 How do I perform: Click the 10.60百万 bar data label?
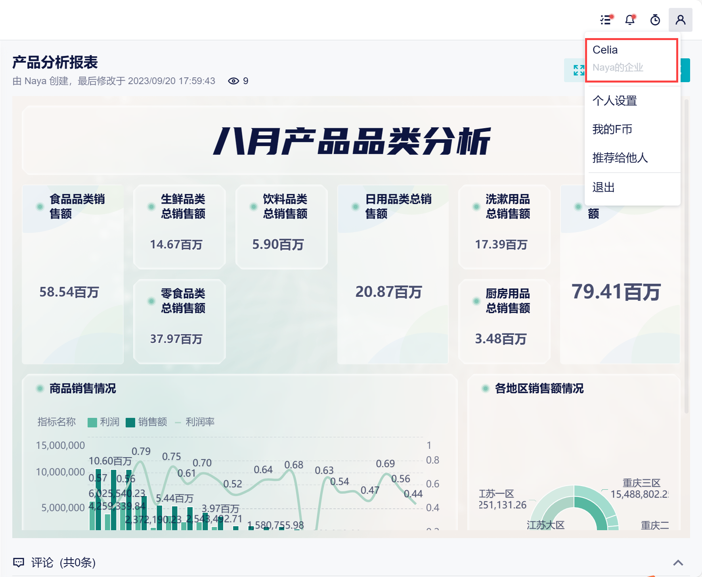coord(110,461)
